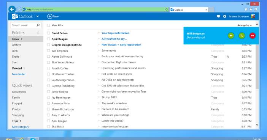The height and width of the screenshot is (140, 267).
Task: Open the View: All dropdown
Action: [57, 25]
